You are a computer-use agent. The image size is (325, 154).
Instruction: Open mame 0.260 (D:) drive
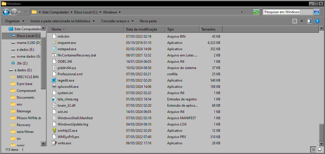(x=26, y=43)
